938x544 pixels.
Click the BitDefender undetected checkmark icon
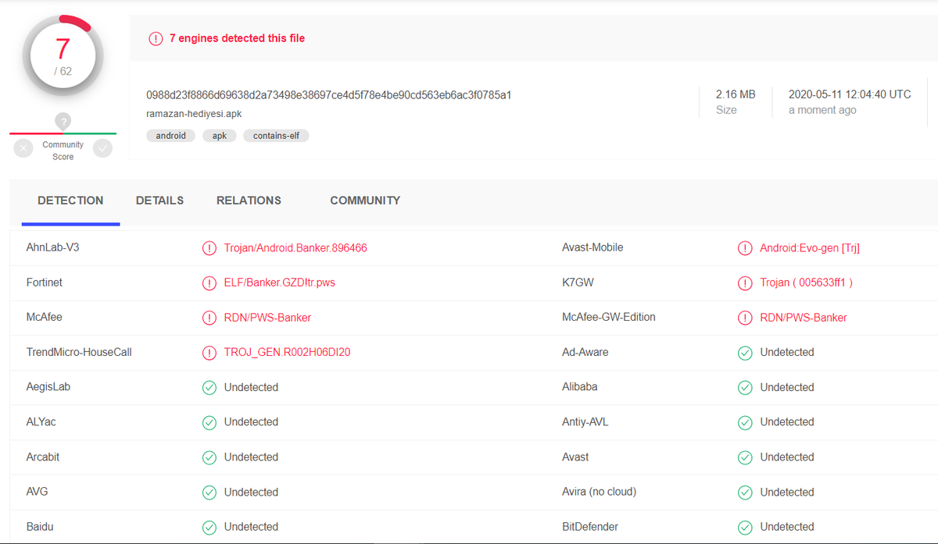[746, 528]
